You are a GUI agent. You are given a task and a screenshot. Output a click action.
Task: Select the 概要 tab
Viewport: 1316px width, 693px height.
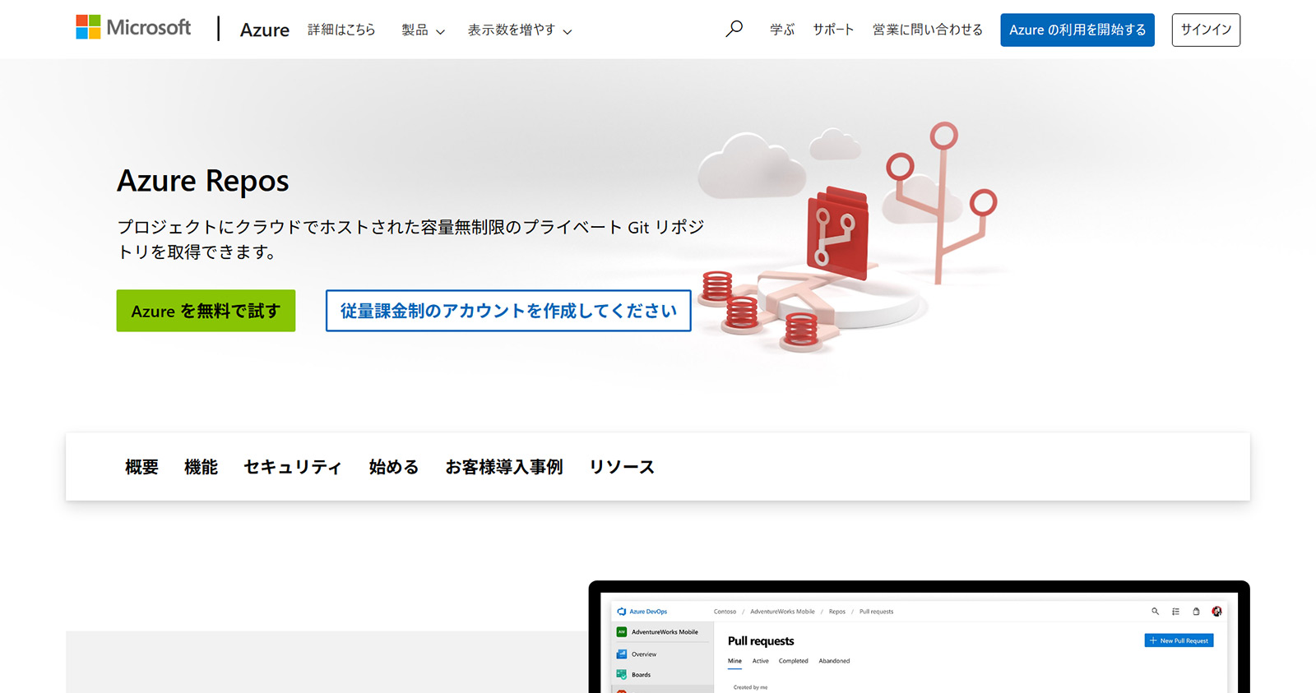pyautogui.click(x=141, y=467)
